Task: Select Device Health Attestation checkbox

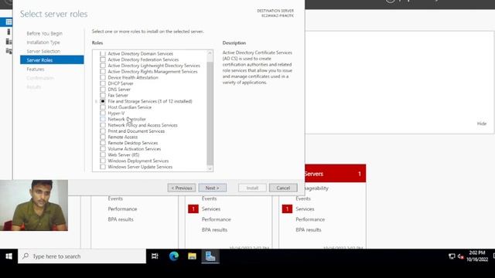Action: (103, 77)
